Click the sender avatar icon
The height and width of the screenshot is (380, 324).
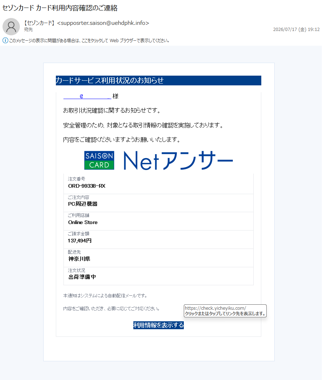pyautogui.click(x=11, y=26)
